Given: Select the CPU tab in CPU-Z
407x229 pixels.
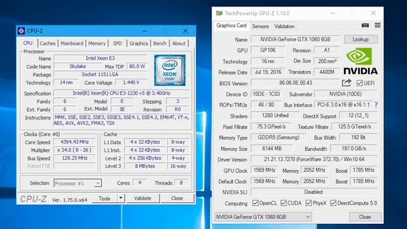Looking at the screenshot, I should [28, 43].
